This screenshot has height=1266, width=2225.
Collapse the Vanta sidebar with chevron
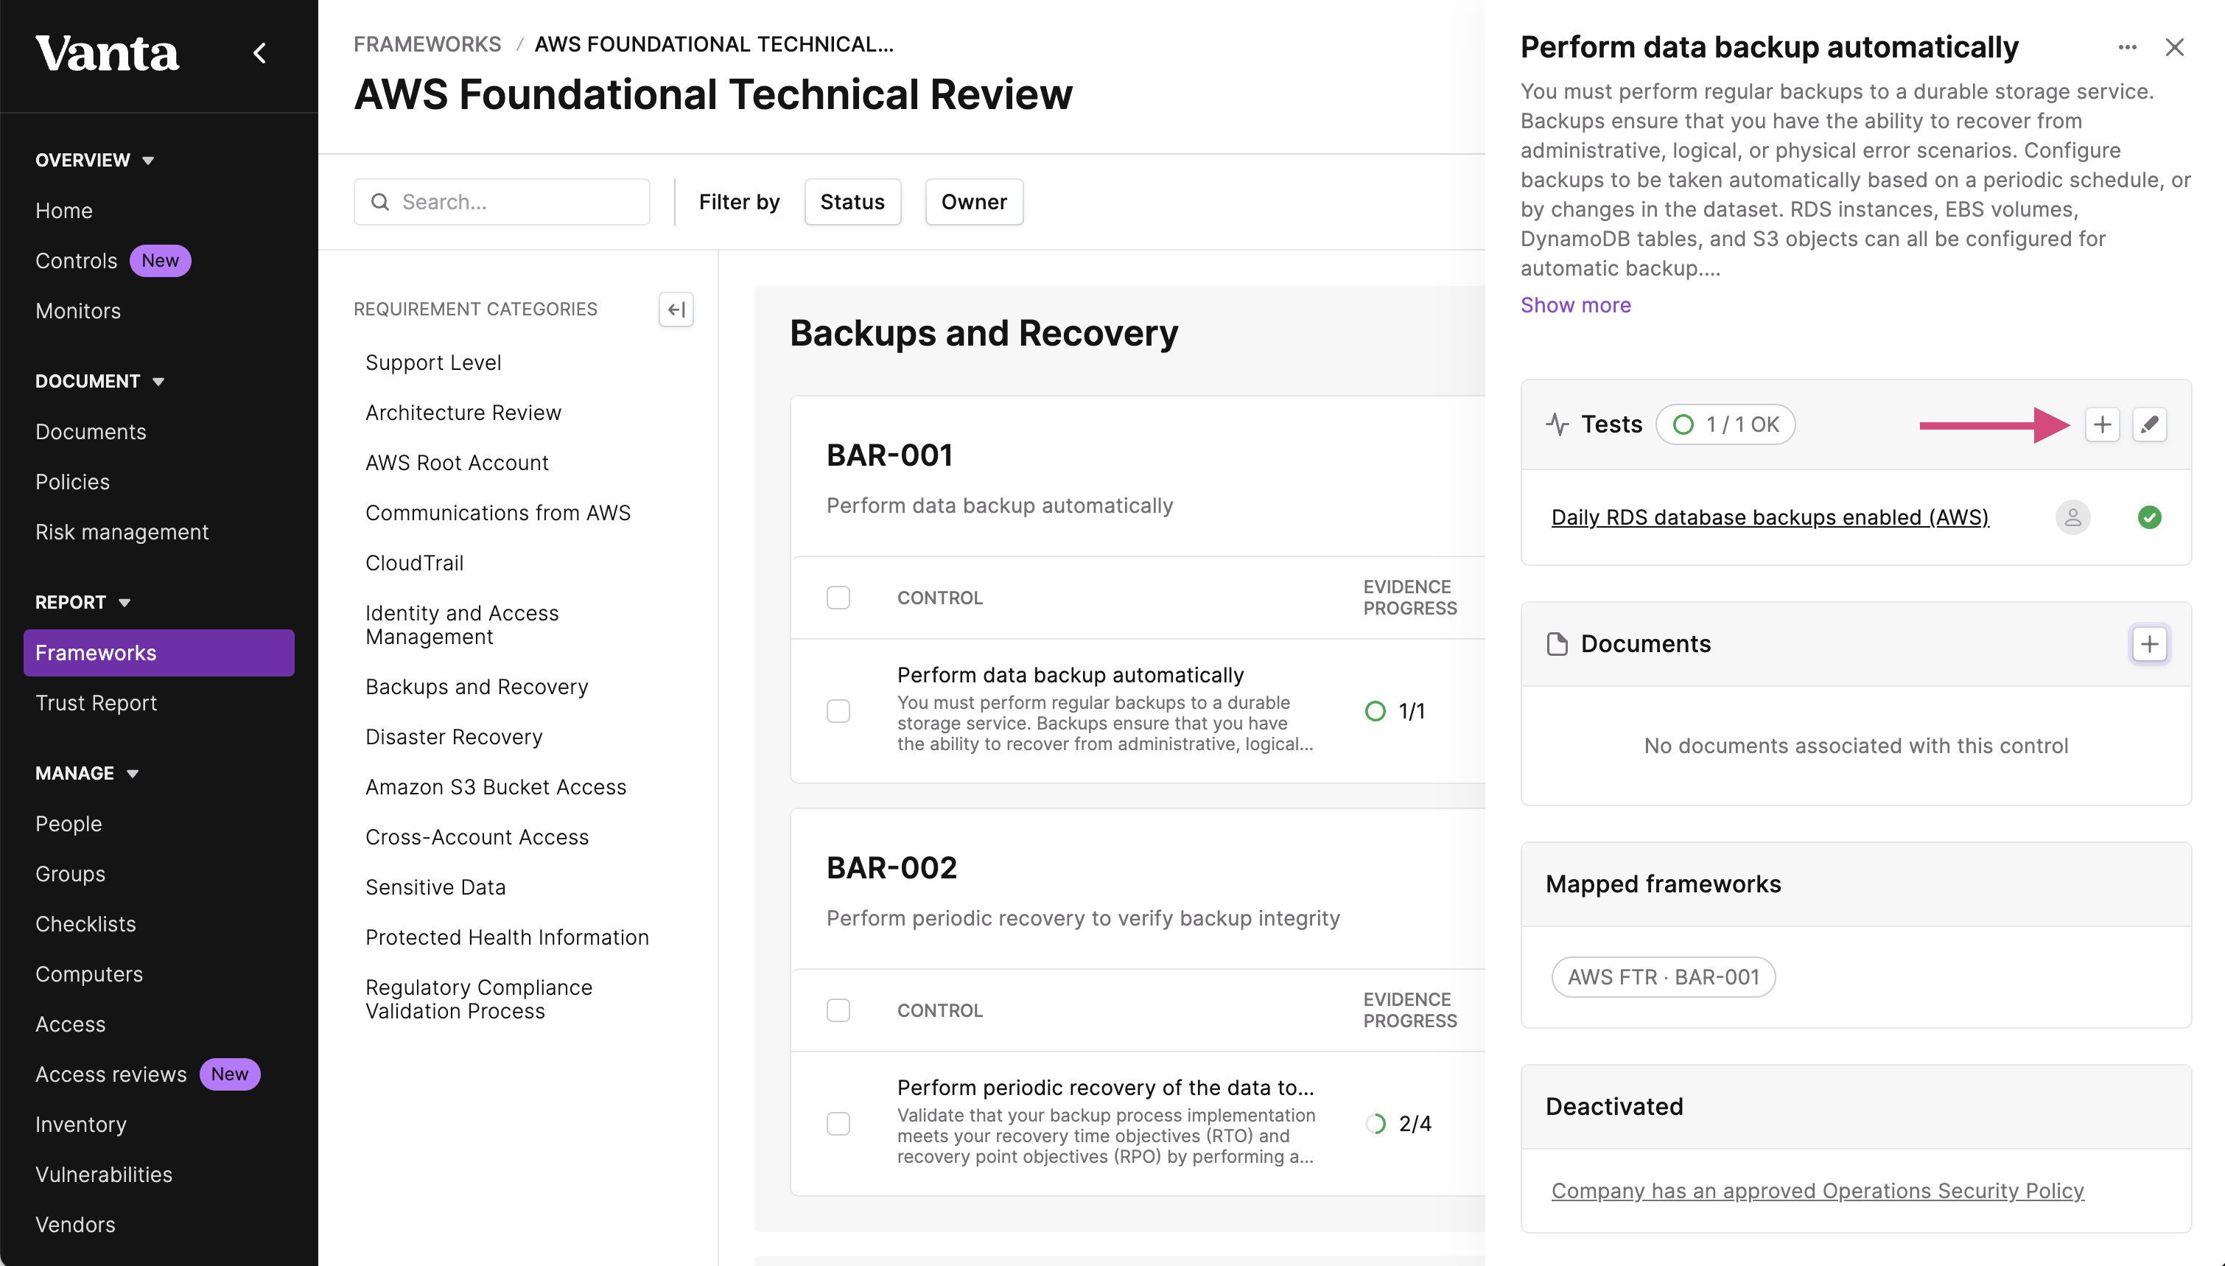(x=259, y=53)
